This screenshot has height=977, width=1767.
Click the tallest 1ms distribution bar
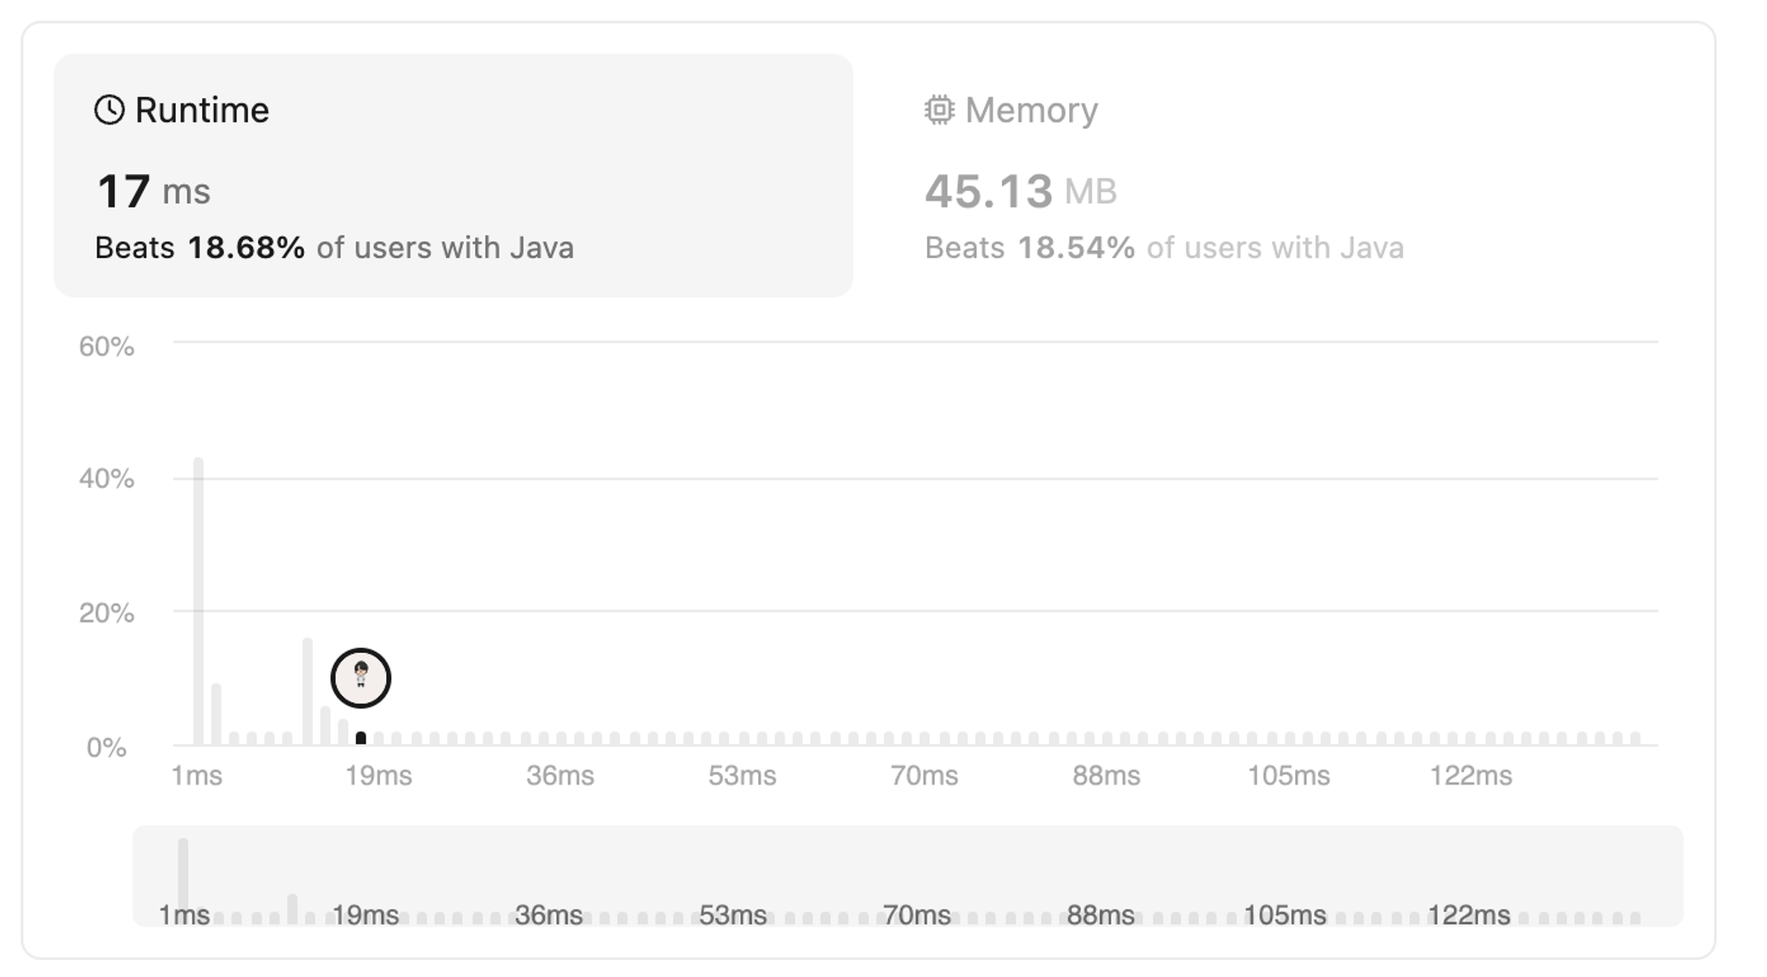tap(199, 602)
